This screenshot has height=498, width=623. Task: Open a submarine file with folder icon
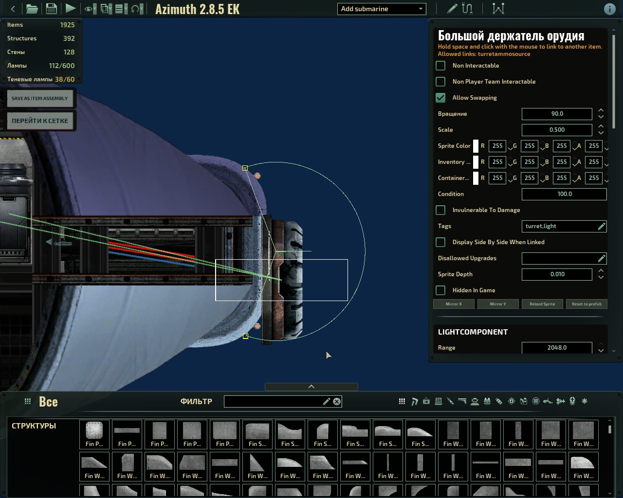click(x=32, y=9)
